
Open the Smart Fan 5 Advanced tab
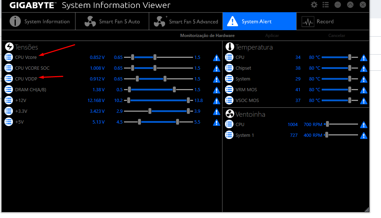click(x=186, y=21)
